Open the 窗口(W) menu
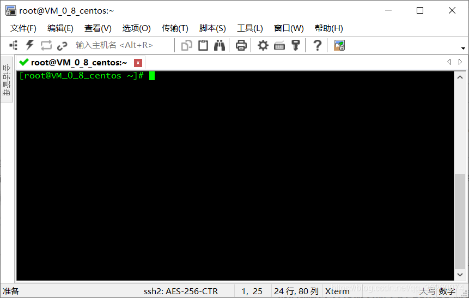 click(x=289, y=28)
